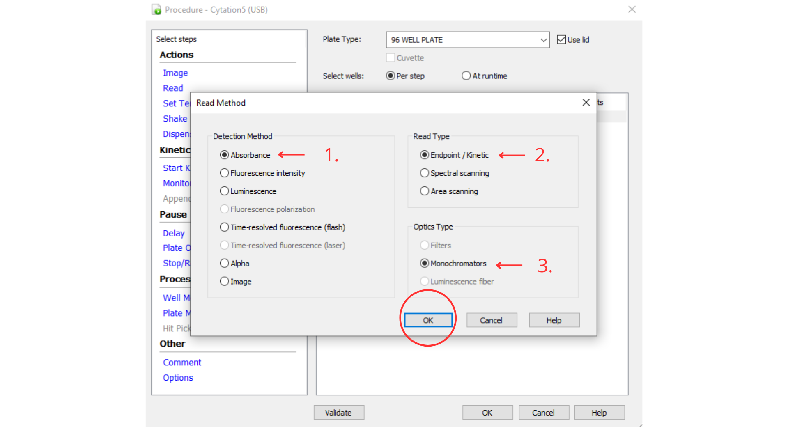Close the Procedure window
The image size is (788, 427).
(632, 9)
